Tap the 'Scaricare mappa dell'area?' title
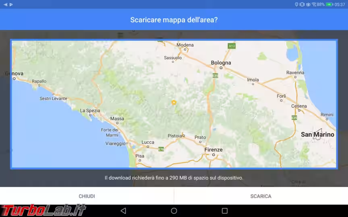The height and width of the screenshot is (217, 348). [x=174, y=20]
